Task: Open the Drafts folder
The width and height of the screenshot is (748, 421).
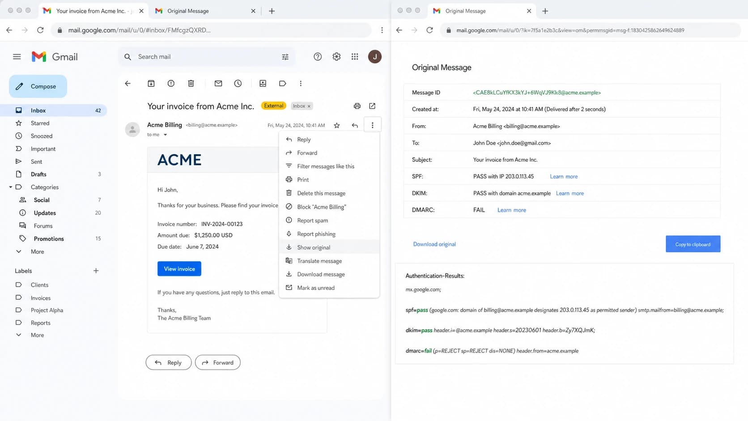Action: [54, 174]
